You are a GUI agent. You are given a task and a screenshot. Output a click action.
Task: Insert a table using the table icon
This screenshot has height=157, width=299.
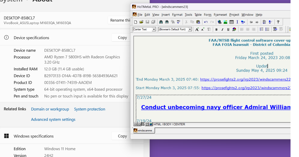(231, 22)
